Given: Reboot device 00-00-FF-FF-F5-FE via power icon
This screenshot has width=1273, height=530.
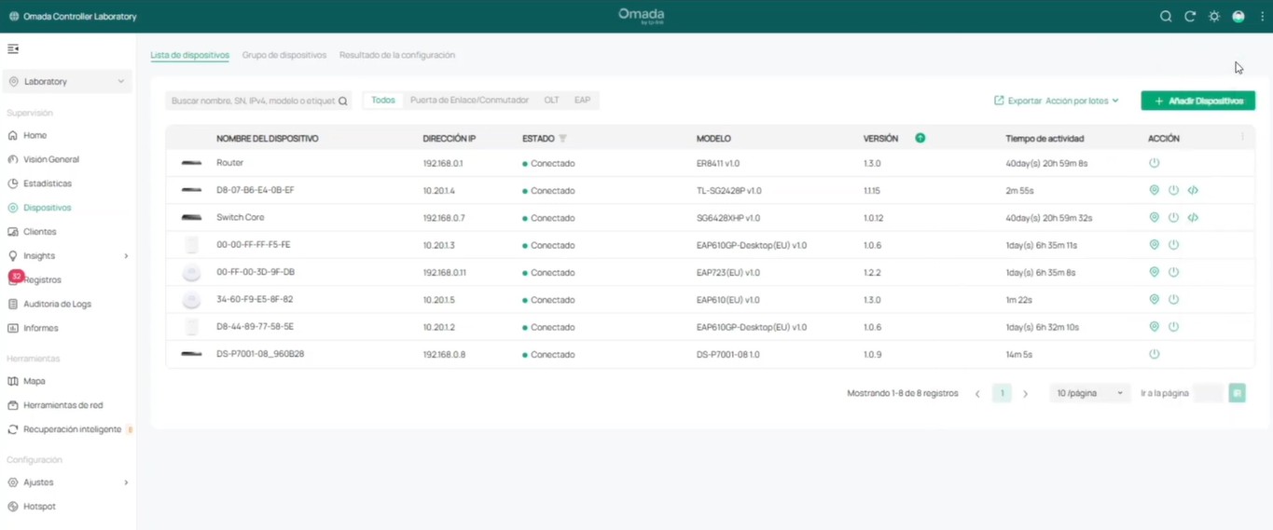Looking at the screenshot, I should point(1174,245).
